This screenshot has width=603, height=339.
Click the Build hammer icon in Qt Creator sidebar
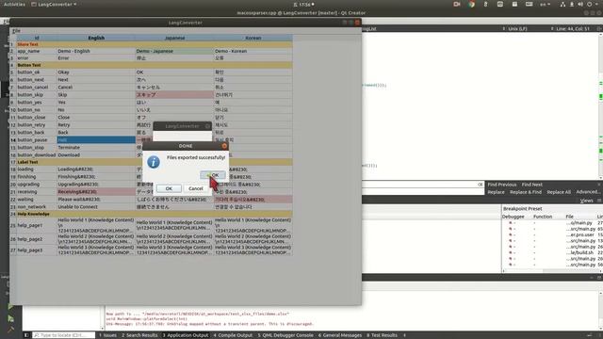[x=10, y=330]
